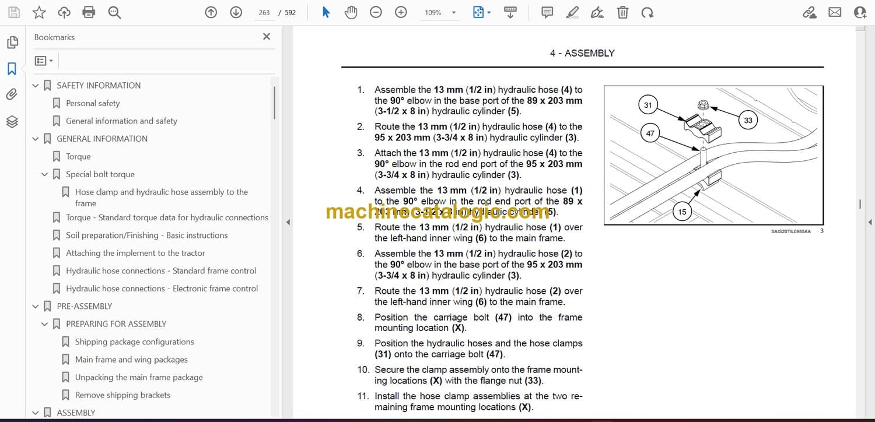
Task: Collapse the PRE-ASSEMBLY bookmark section
Action: coord(36,306)
